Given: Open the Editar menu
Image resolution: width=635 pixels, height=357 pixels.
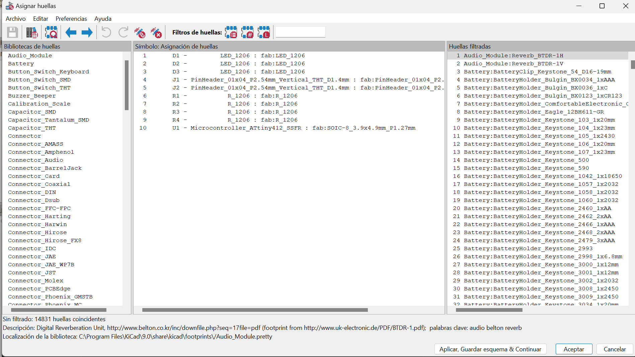Looking at the screenshot, I should click(x=41, y=19).
